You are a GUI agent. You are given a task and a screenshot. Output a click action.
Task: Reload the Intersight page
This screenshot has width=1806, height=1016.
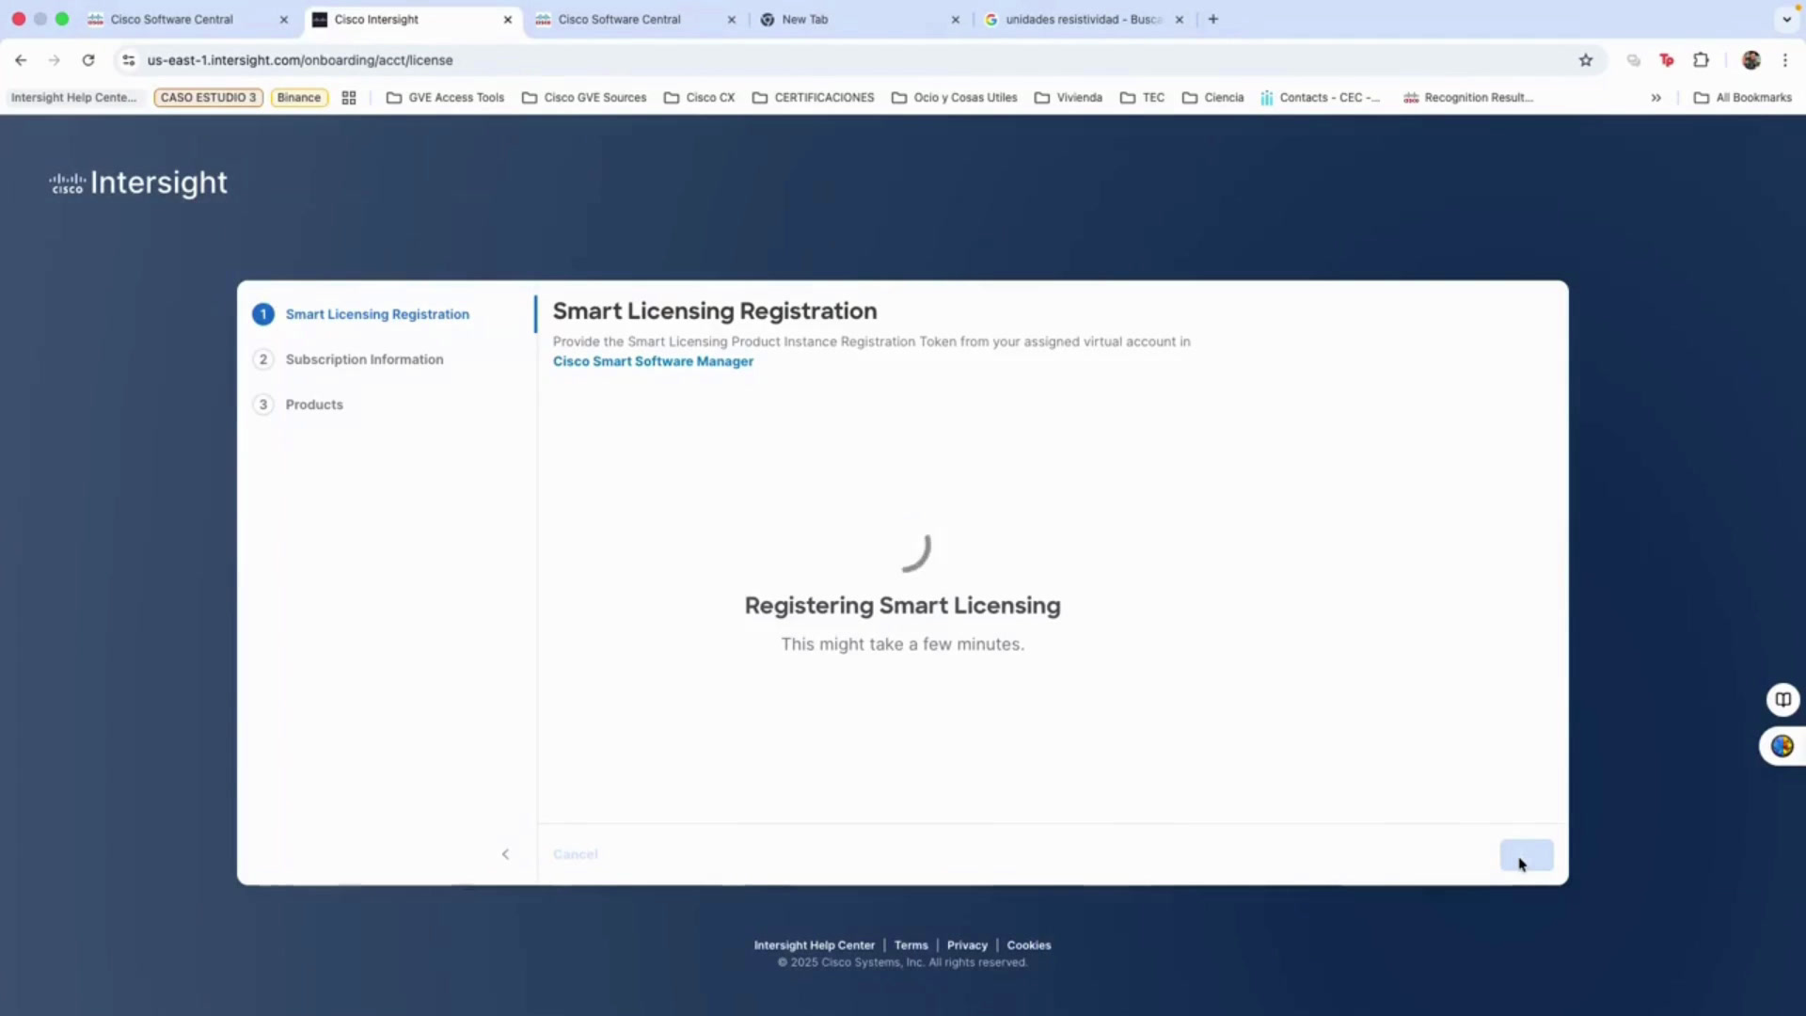click(x=88, y=60)
